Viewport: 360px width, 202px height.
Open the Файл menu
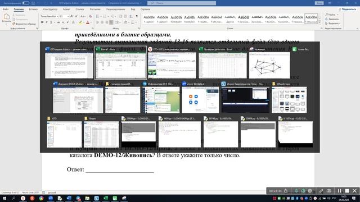click(x=6, y=9)
